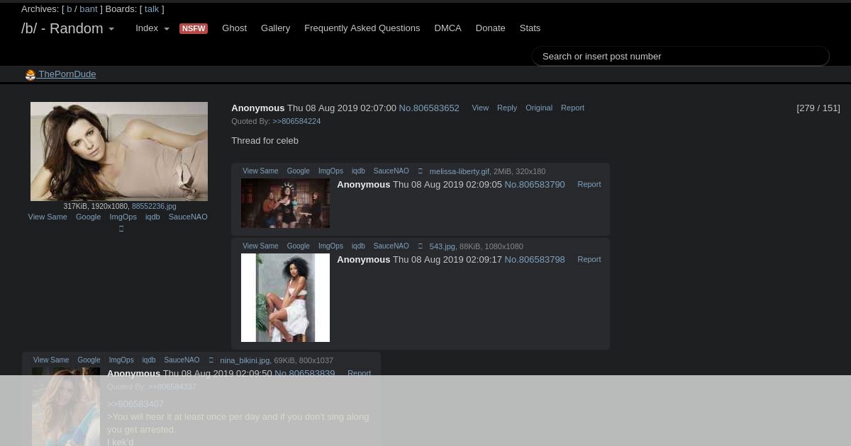The image size is (851, 446).
Task: Open the nina_bikini.jpg file link
Action: click(x=245, y=361)
